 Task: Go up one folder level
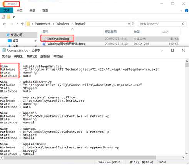click(x=22, y=24)
